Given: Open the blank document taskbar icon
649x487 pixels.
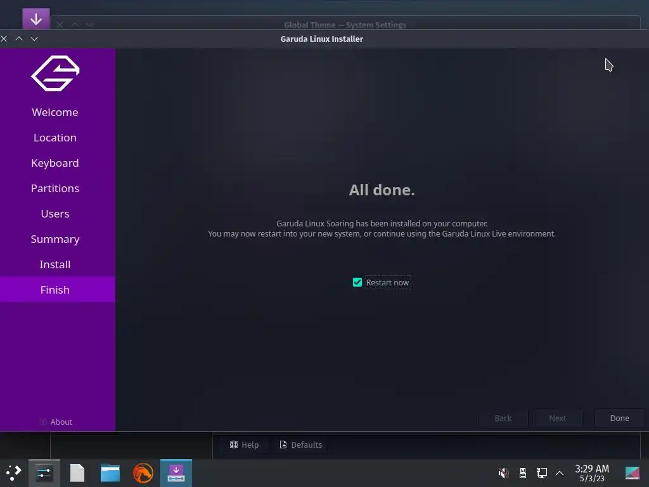Looking at the screenshot, I should point(77,473).
